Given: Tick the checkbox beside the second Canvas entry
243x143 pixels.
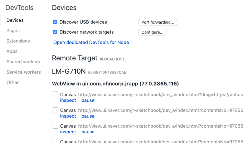Looking at the screenshot, I should (55, 110).
